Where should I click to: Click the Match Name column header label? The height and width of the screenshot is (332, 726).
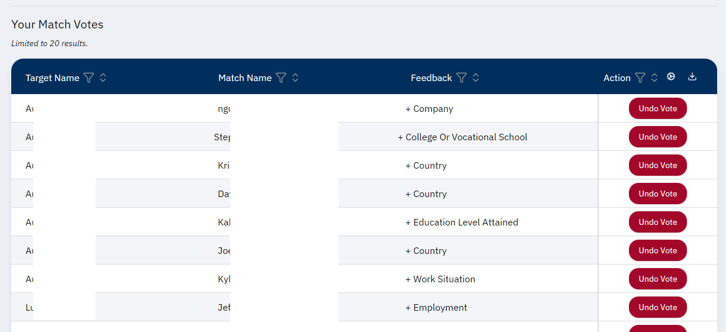pyautogui.click(x=244, y=78)
